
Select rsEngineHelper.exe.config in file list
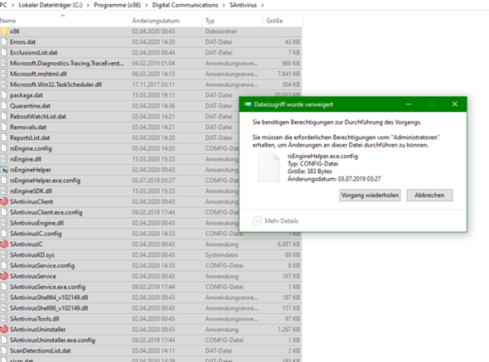45,181
